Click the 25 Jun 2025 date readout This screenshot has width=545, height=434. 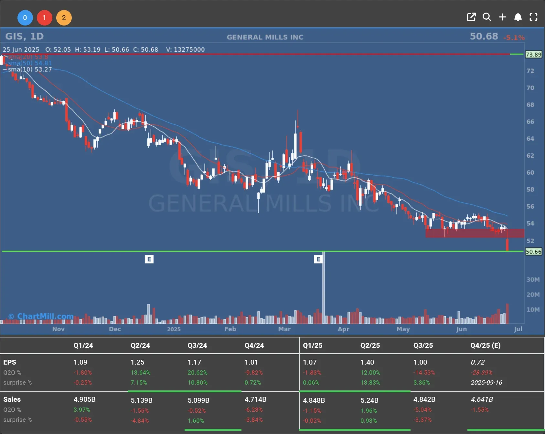point(21,49)
